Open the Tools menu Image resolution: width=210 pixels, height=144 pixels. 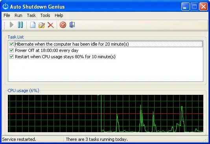45,15
